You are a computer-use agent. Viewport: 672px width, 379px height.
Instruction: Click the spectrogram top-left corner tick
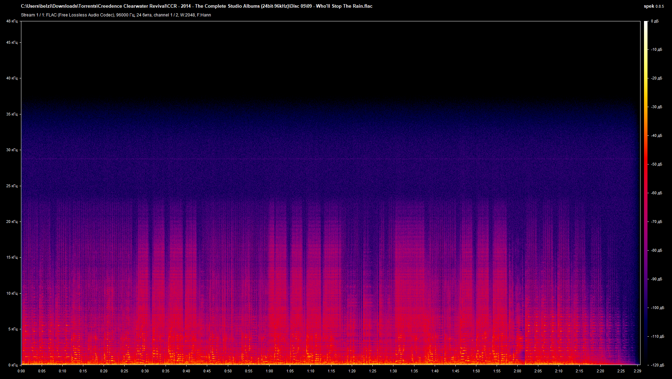pos(22,21)
